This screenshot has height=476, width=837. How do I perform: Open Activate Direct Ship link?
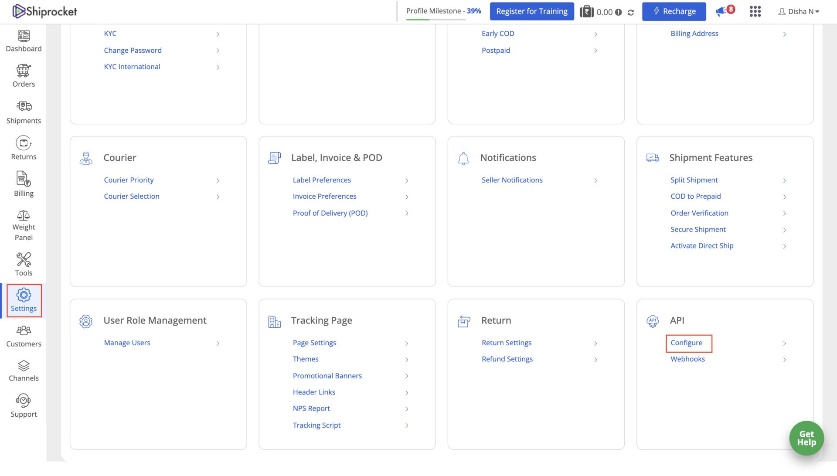click(702, 246)
